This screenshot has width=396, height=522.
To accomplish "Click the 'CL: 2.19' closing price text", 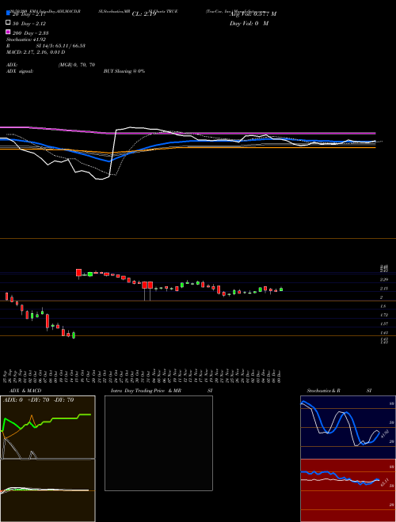I will [144, 14].
